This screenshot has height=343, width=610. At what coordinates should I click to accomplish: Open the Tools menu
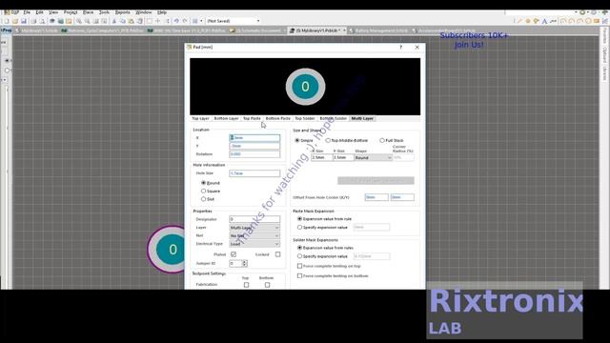pyautogui.click(x=104, y=12)
